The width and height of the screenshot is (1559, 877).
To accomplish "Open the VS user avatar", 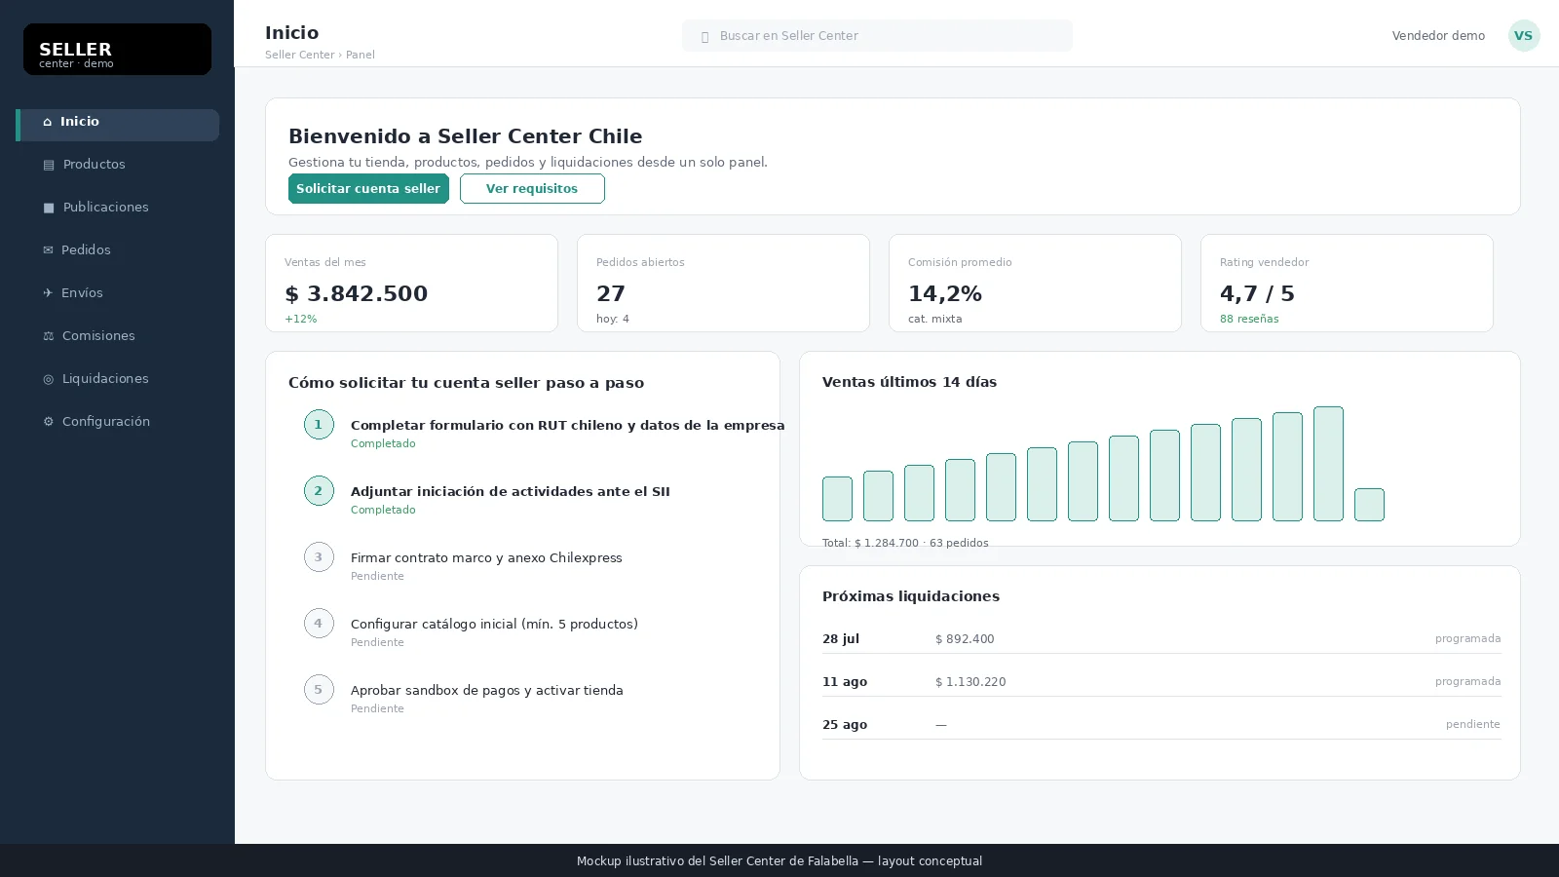I will click(1524, 36).
